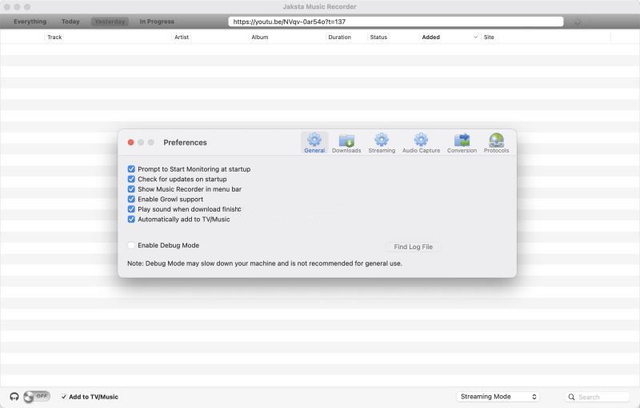Screen dimensions: 640x408
Task: Click the sort chevron on Added column
Action: 475,37
